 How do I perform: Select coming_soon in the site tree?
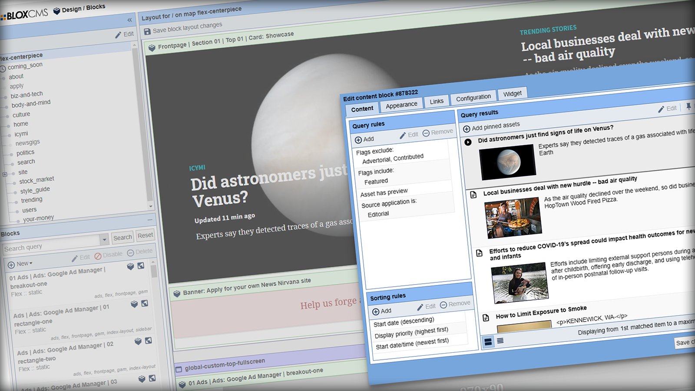[x=25, y=66]
